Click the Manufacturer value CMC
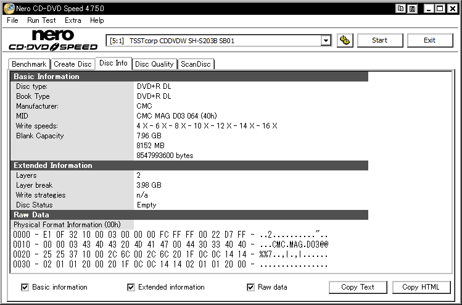This screenshot has width=462, height=305. click(x=144, y=106)
